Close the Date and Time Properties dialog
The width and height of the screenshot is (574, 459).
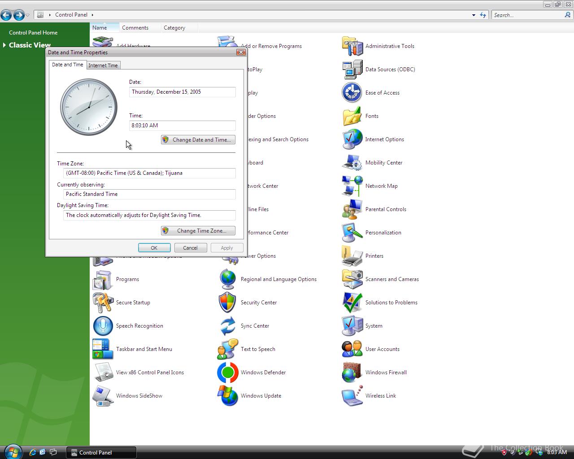coord(241,52)
